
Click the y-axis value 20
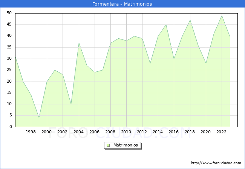tap(9, 81)
